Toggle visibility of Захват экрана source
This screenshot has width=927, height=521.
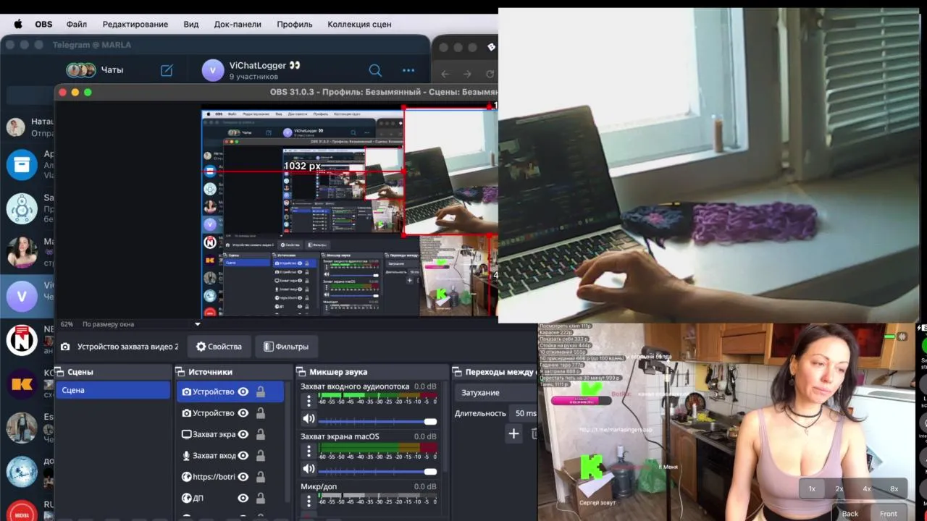[243, 434]
